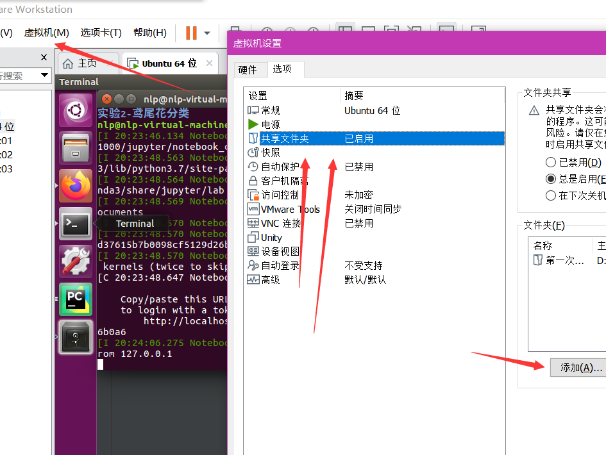This screenshot has height=455, width=606.
Task: Click the 默认/默认 summary text
Action: [x=366, y=279]
